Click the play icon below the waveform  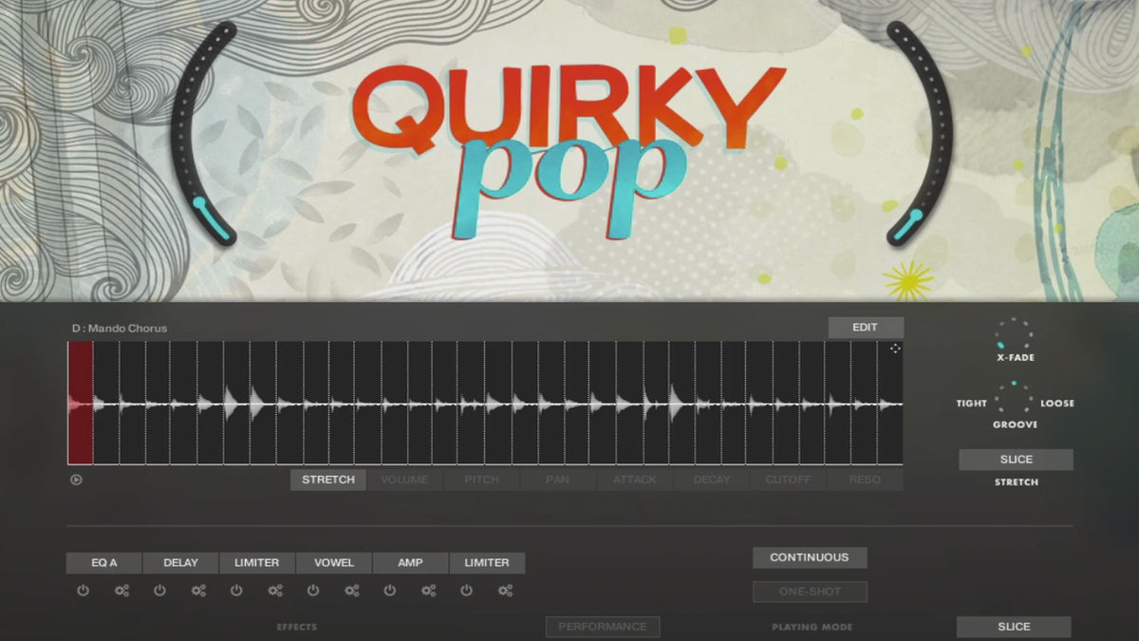(76, 480)
